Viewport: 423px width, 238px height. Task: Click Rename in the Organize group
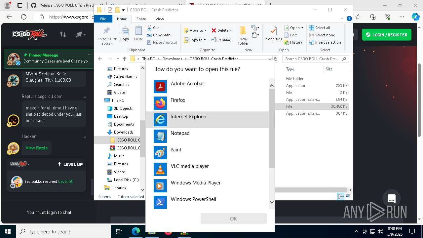pyautogui.click(x=221, y=40)
